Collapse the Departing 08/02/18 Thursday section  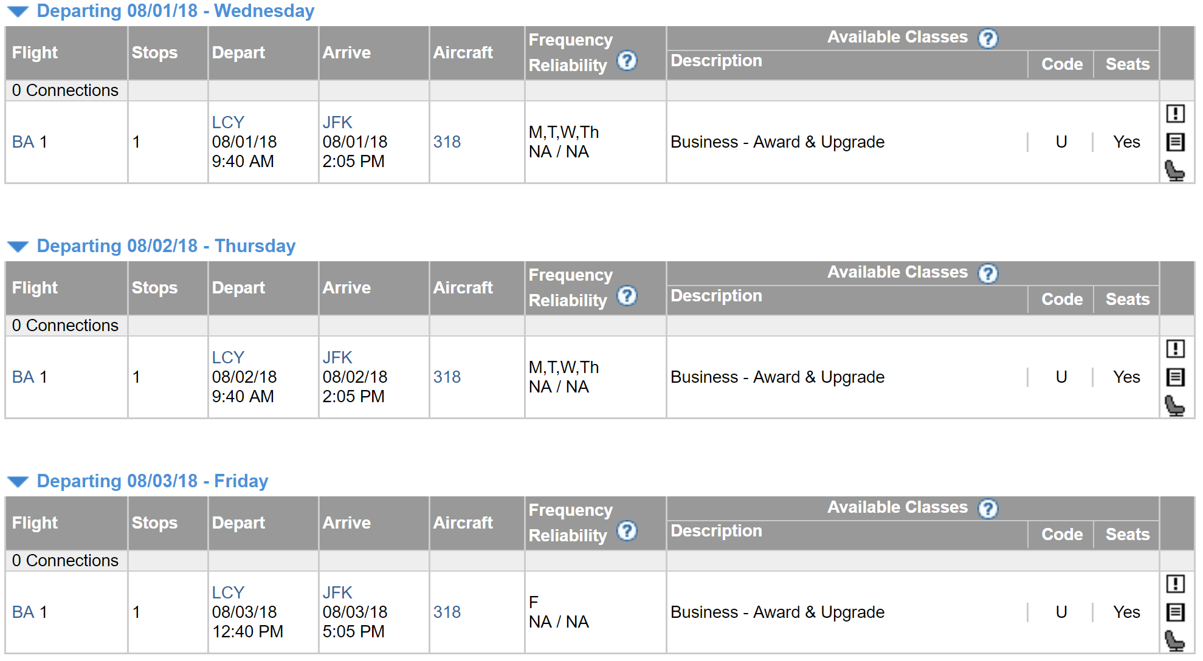(x=18, y=247)
